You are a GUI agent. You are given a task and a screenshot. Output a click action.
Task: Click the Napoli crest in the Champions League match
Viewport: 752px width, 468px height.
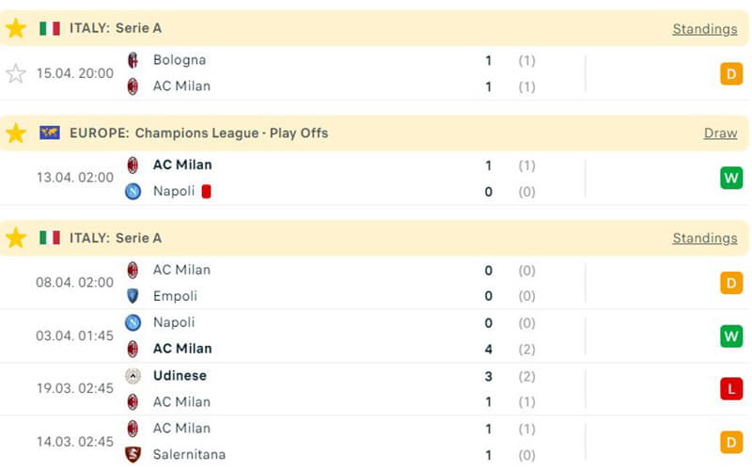click(133, 192)
